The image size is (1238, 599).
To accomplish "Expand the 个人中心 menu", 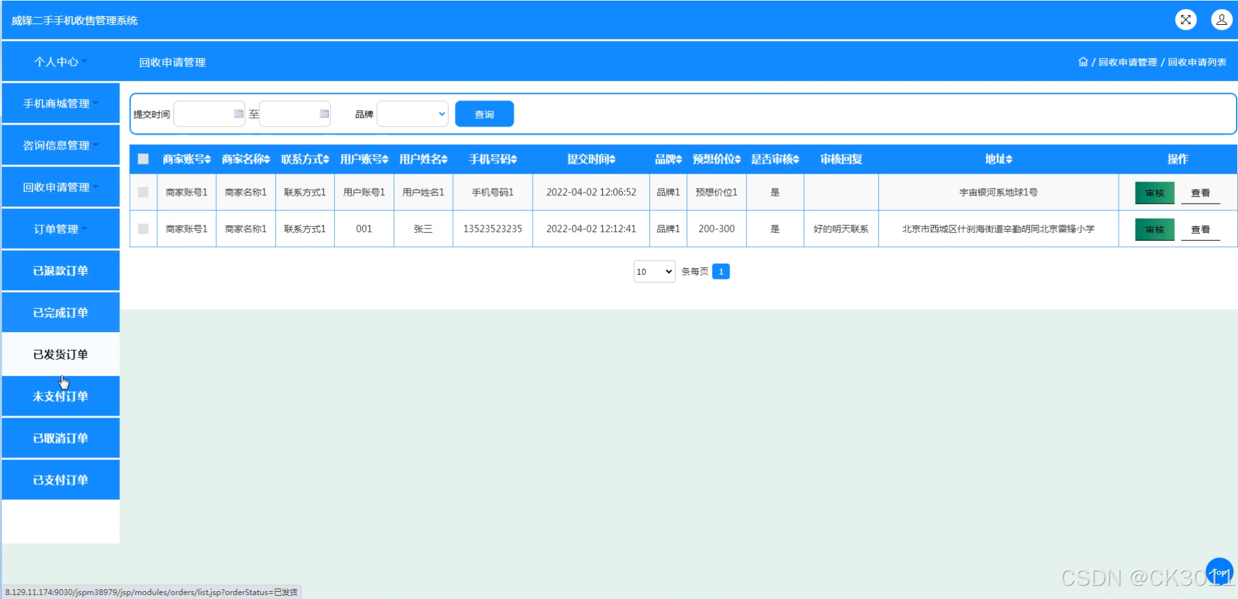I will click(x=61, y=61).
